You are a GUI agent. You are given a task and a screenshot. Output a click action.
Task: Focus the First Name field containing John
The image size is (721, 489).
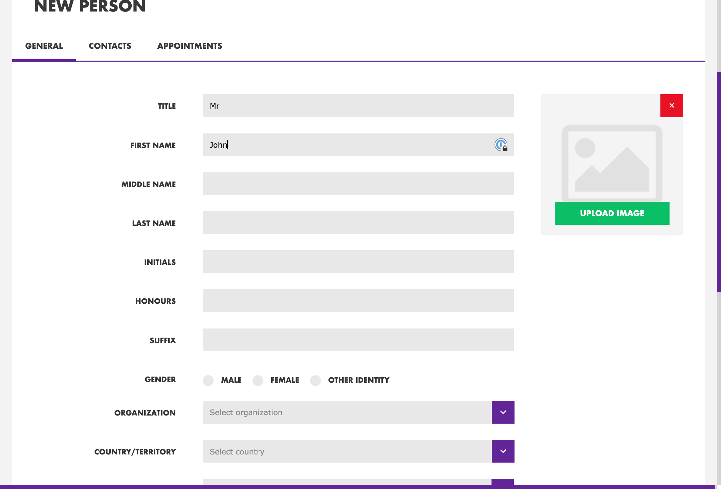click(x=358, y=145)
